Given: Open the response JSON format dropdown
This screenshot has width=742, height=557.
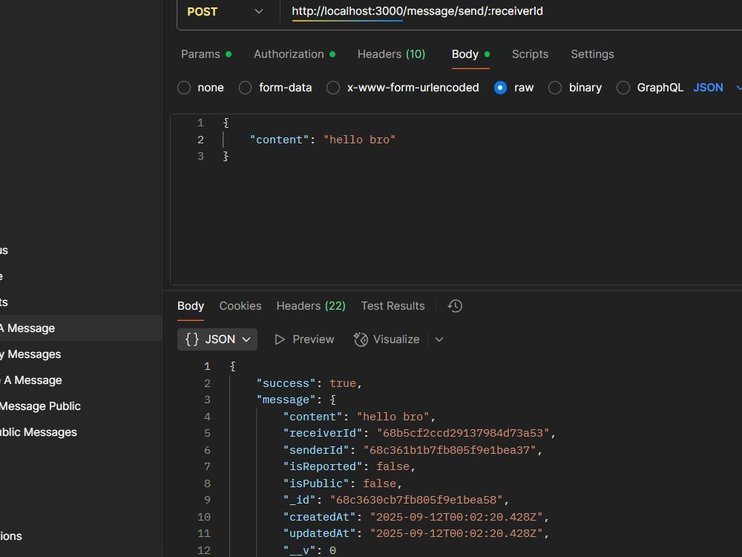Looking at the screenshot, I should click(x=217, y=339).
